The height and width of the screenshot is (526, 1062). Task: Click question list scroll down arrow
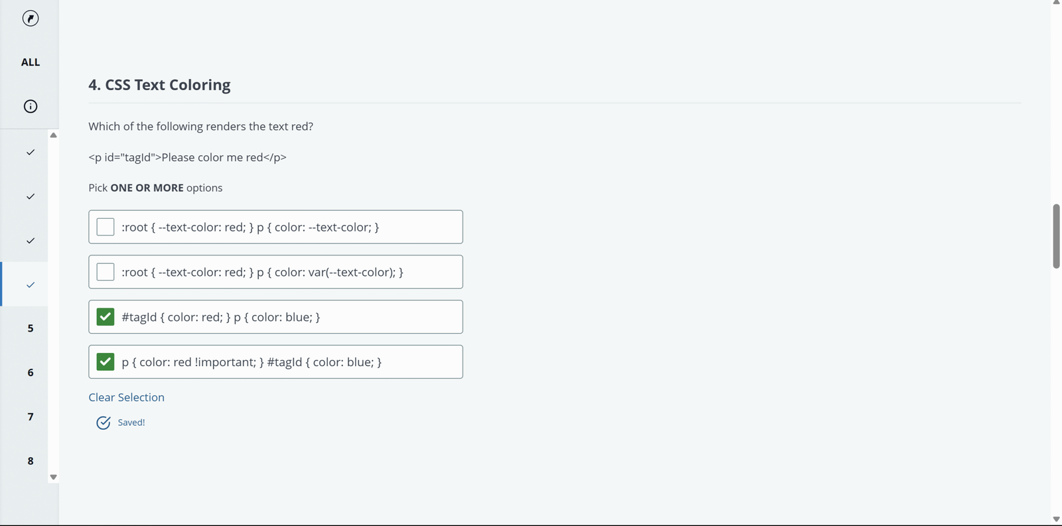54,477
